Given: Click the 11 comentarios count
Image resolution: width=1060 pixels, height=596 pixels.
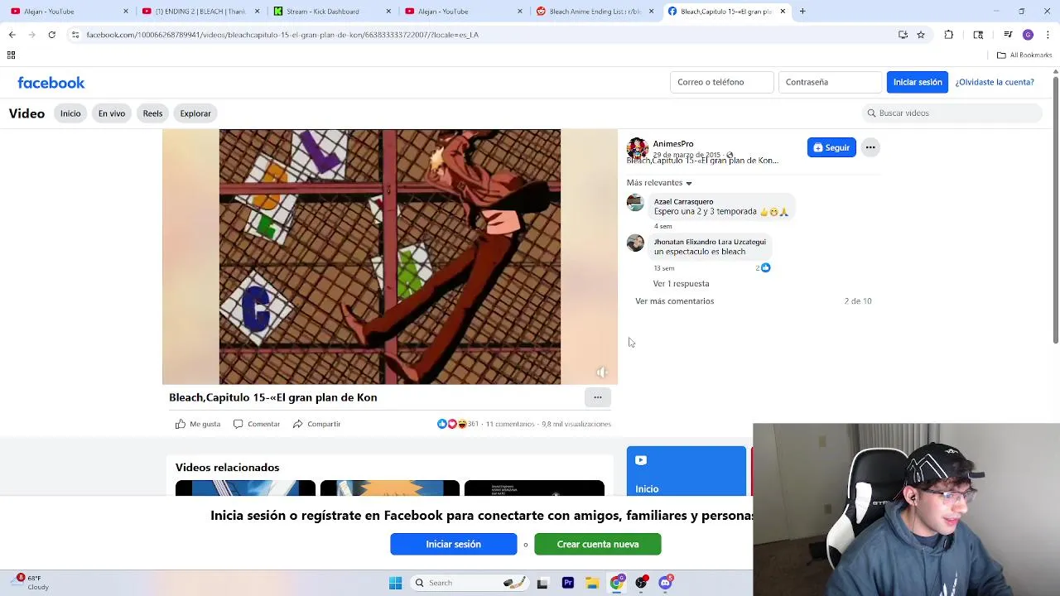Looking at the screenshot, I should click(x=510, y=424).
